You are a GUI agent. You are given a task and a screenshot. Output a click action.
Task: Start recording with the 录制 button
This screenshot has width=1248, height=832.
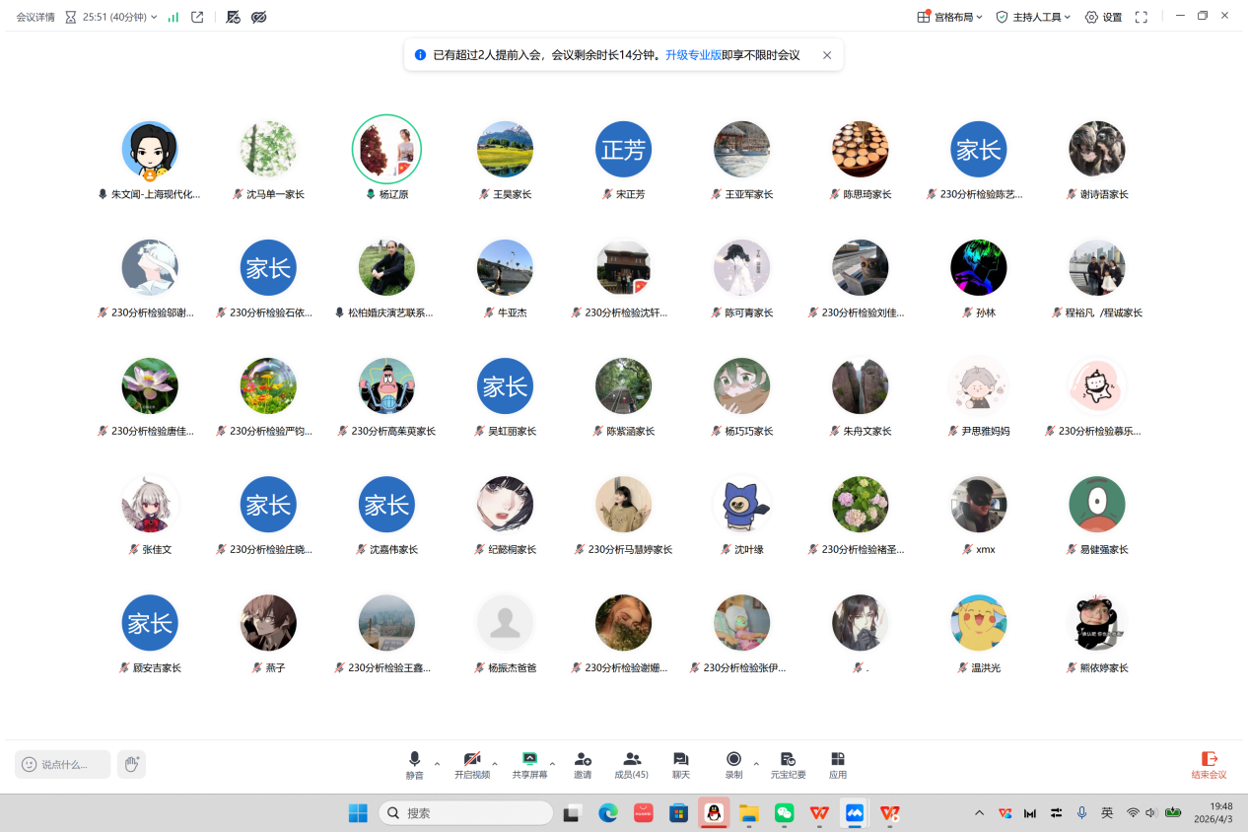point(733,764)
